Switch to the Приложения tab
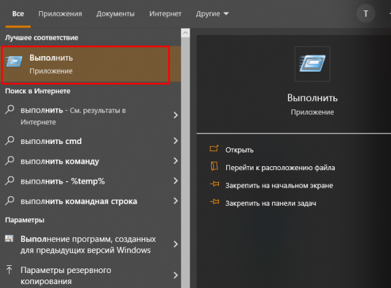The image size is (391, 288). (60, 13)
